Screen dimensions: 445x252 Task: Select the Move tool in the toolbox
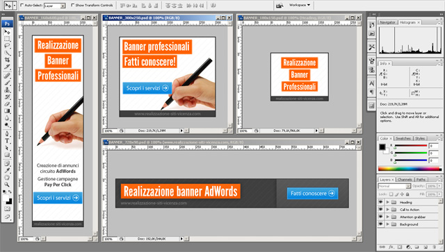pyautogui.click(x=7, y=31)
